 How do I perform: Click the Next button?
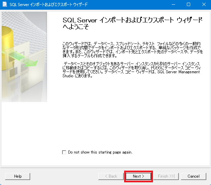click(138, 176)
